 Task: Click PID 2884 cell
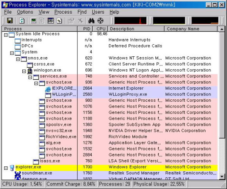(x=87, y=155)
